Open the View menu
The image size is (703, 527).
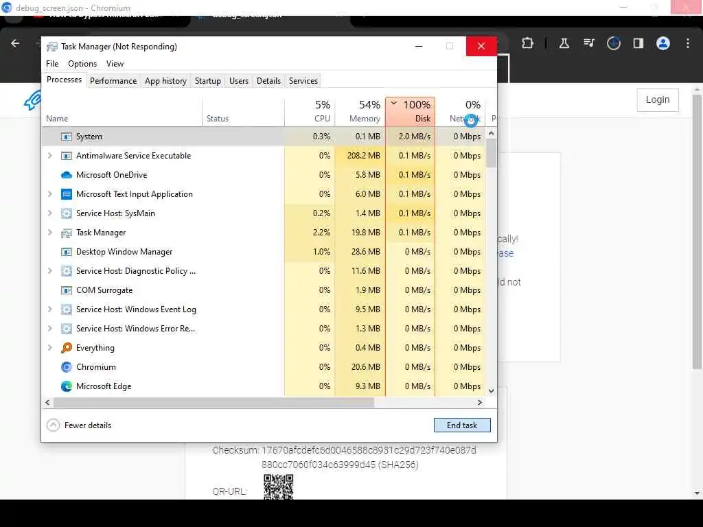115,64
